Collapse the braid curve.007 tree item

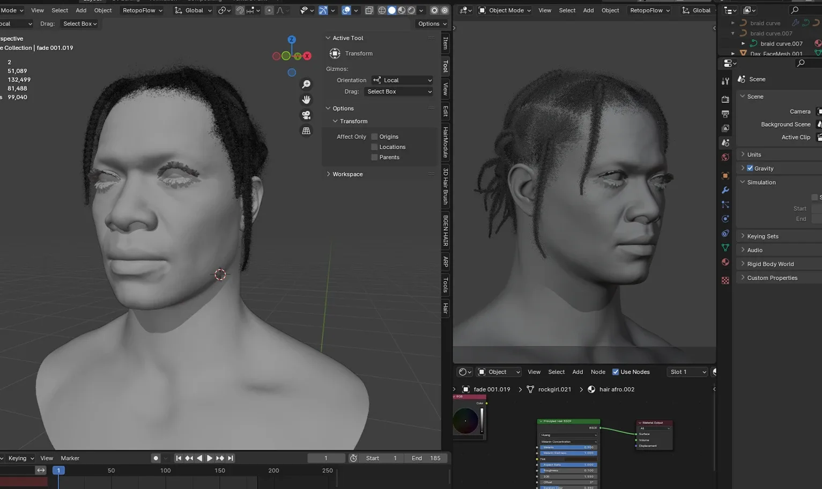[733, 33]
